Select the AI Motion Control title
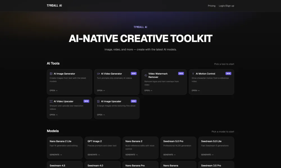Screen dimensions: 281x168 pyautogui.click(x=205, y=74)
